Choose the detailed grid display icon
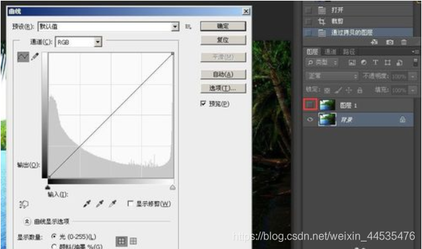This screenshot has width=422, height=249. [133, 241]
